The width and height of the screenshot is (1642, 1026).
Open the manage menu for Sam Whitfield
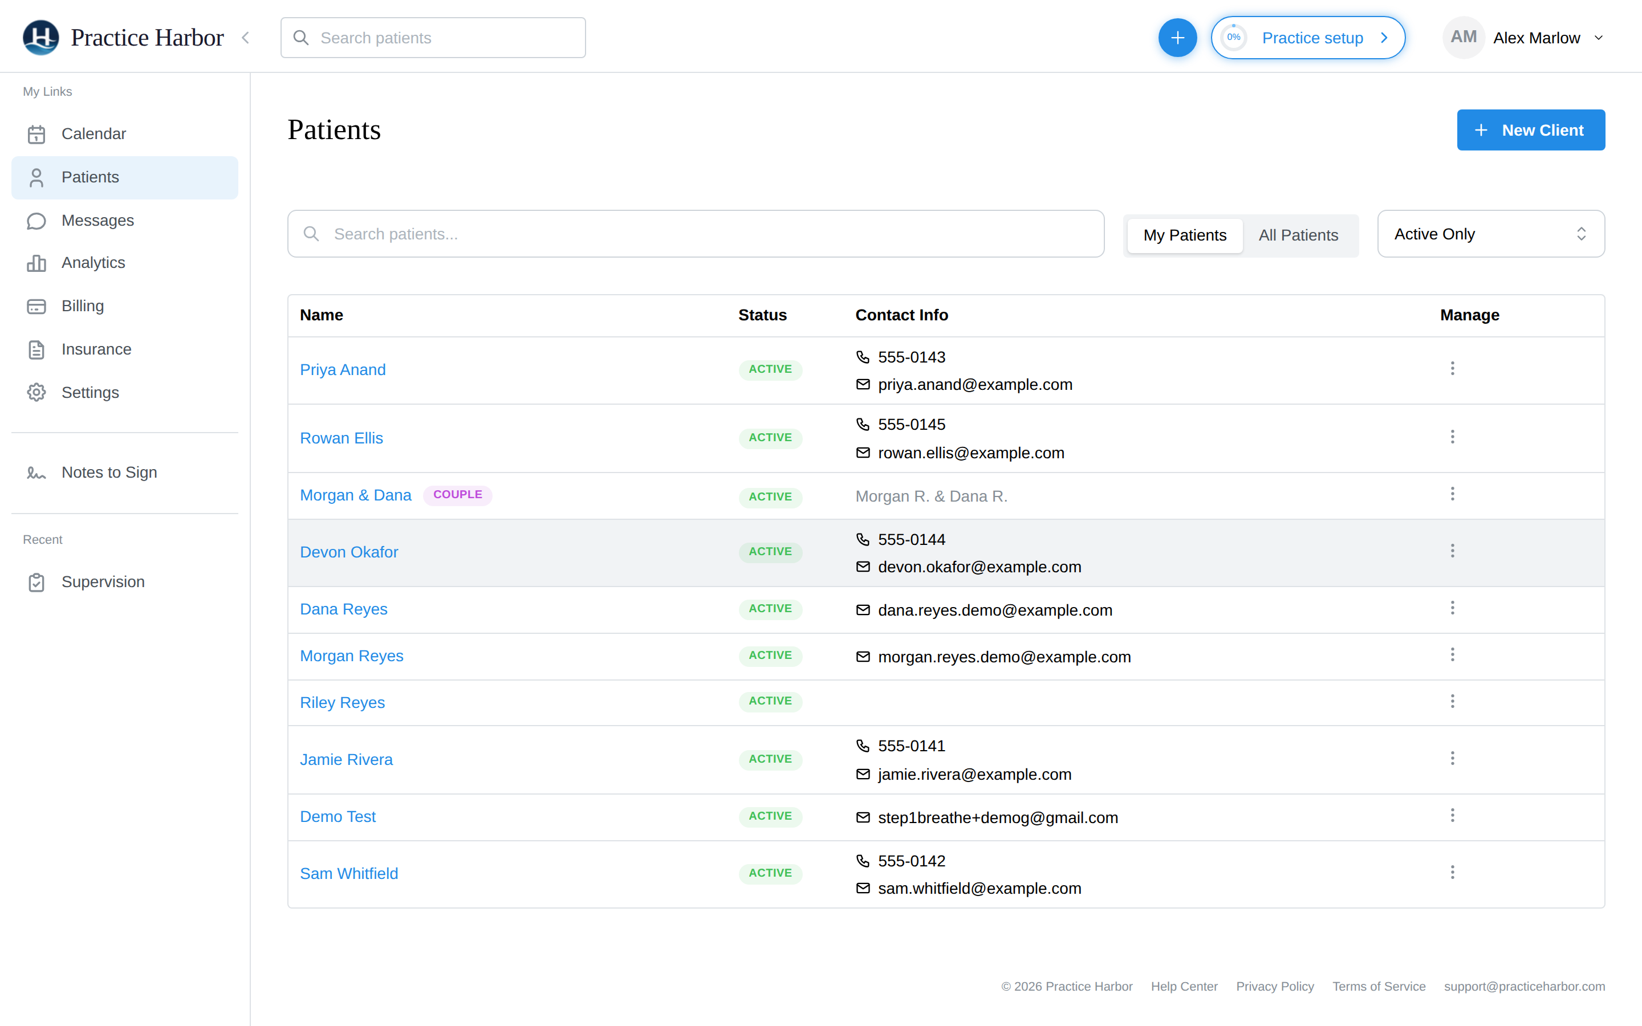click(x=1452, y=873)
